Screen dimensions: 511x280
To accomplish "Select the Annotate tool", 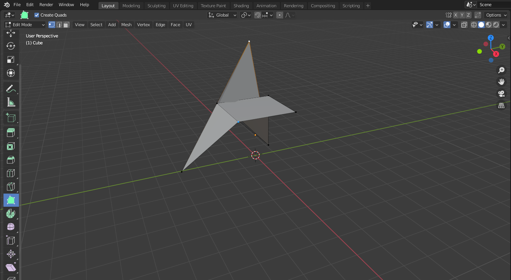I will [11, 89].
